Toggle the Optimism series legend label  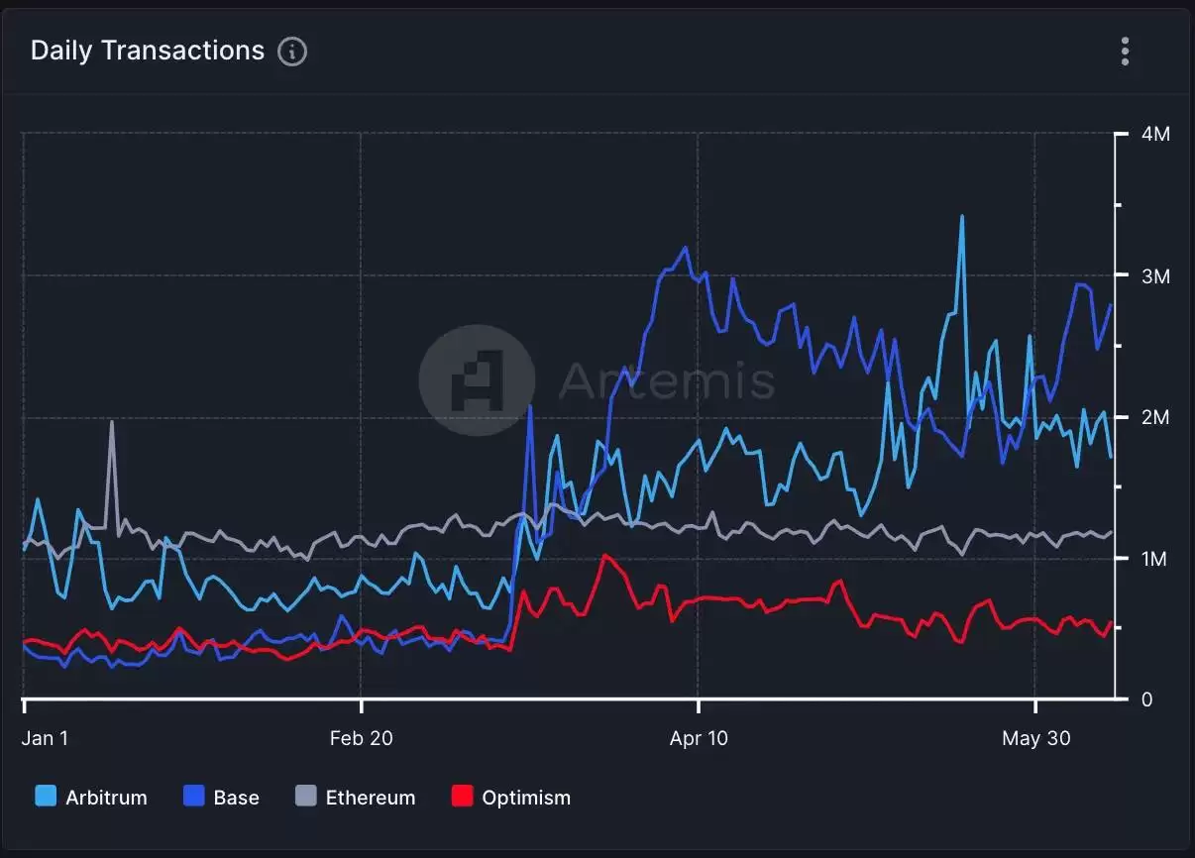(x=526, y=798)
